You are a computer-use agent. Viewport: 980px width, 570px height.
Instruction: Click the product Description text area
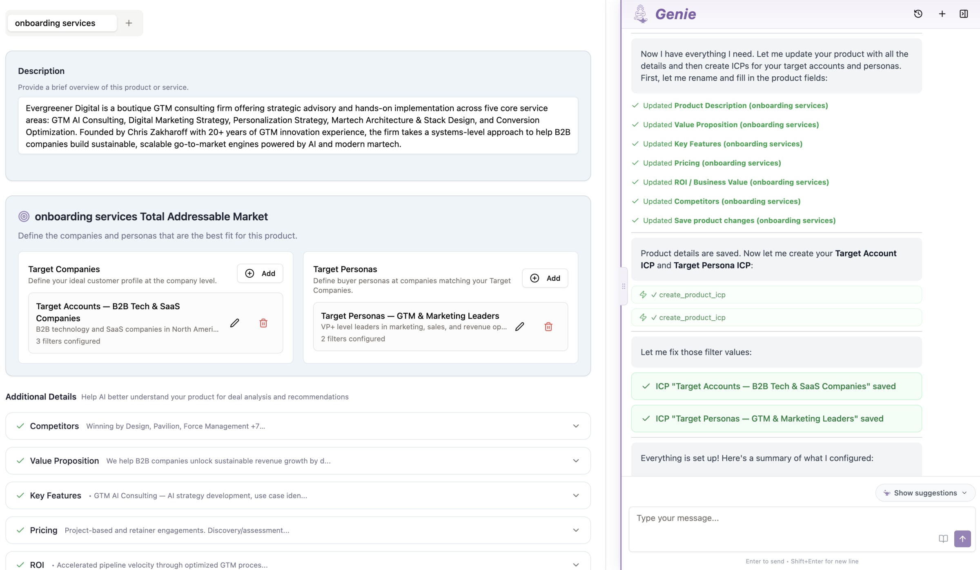click(298, 126)
